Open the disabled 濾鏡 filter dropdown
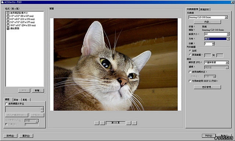The image size is (235, 141). point(227,67)
